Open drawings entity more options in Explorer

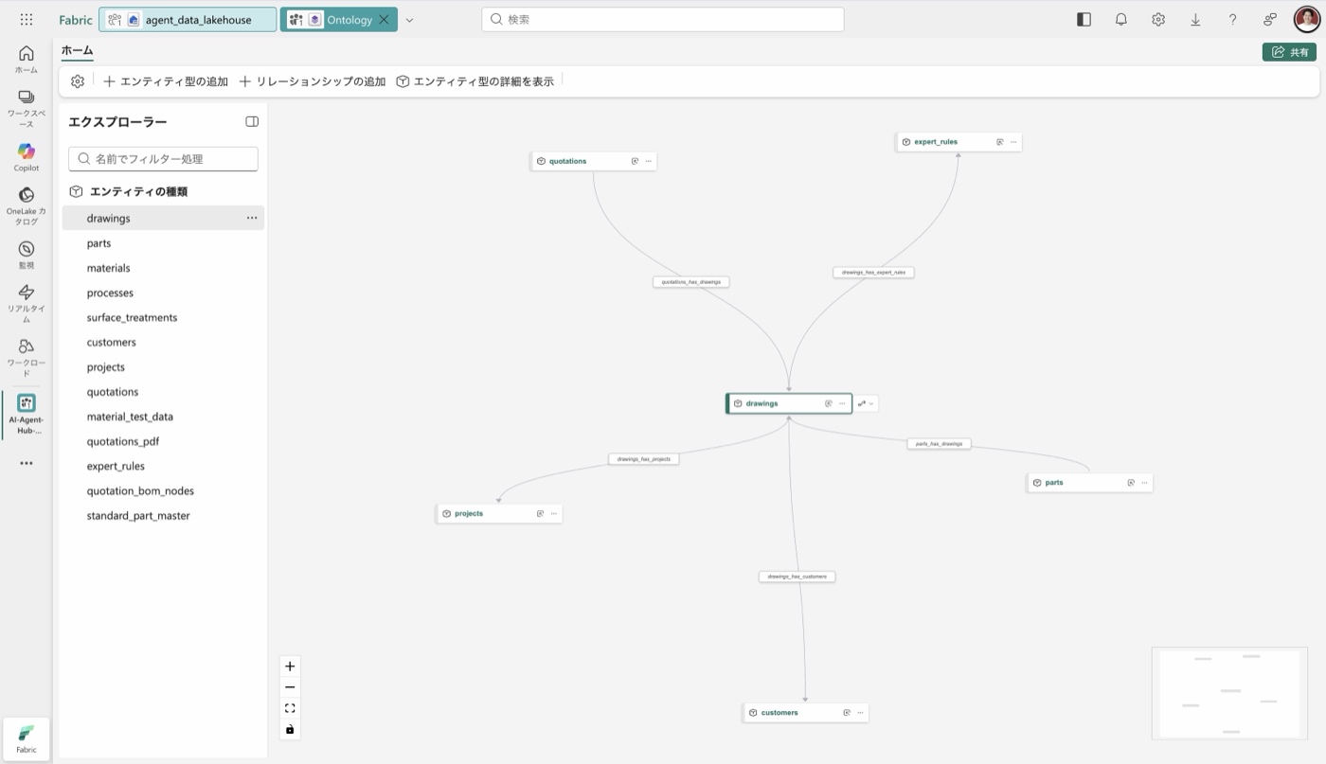[x=252, y=218]
